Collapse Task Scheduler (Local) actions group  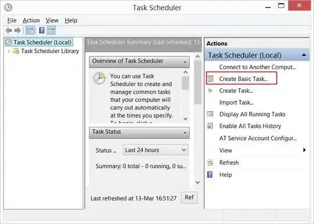coord(304,55)
